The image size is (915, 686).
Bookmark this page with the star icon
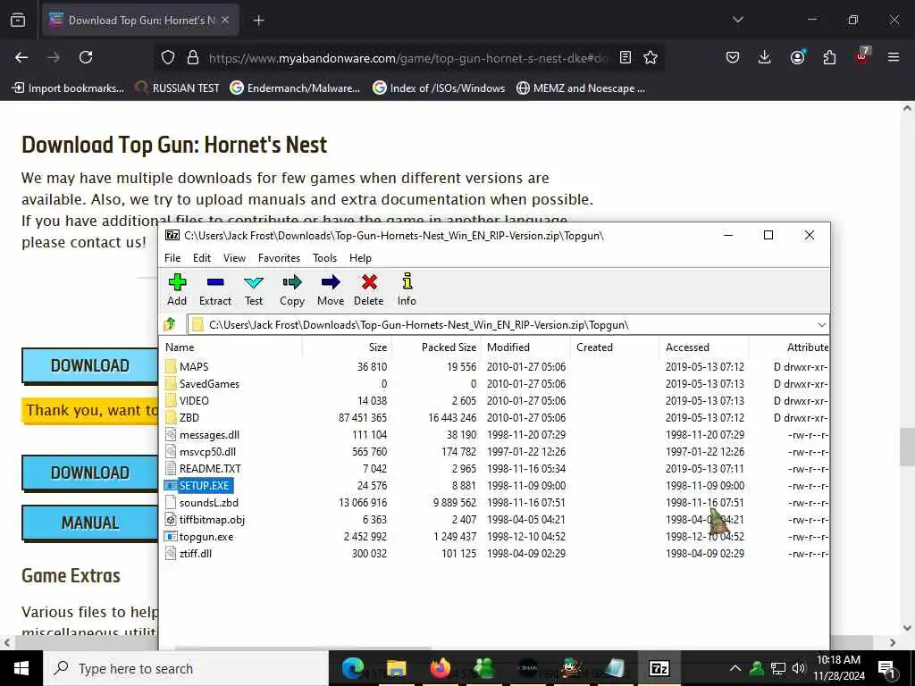coord(651,57)
